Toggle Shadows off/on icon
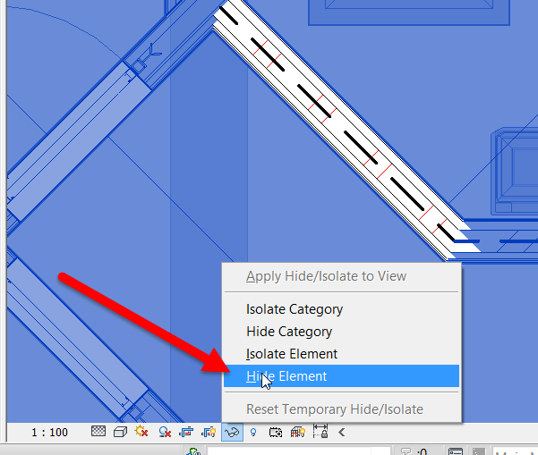Image resolution: width=538 pixels, height=455 pixels. (x=165, y=432)
